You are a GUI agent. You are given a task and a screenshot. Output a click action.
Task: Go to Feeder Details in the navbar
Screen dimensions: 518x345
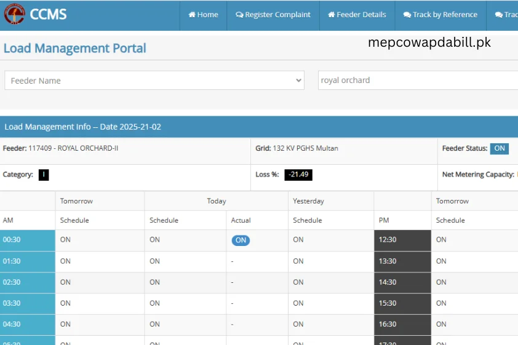pos(357,15)
